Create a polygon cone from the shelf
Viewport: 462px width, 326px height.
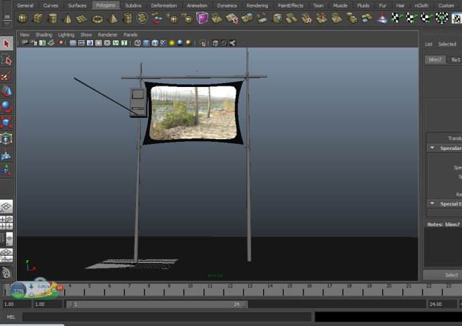click(68, 19)
